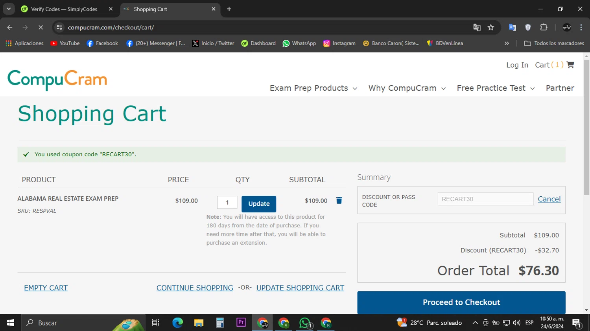Open the BDVenLínea bookmark
This screenshot has width=590, height=331.
pyautogui.click(x=445, y=43)
